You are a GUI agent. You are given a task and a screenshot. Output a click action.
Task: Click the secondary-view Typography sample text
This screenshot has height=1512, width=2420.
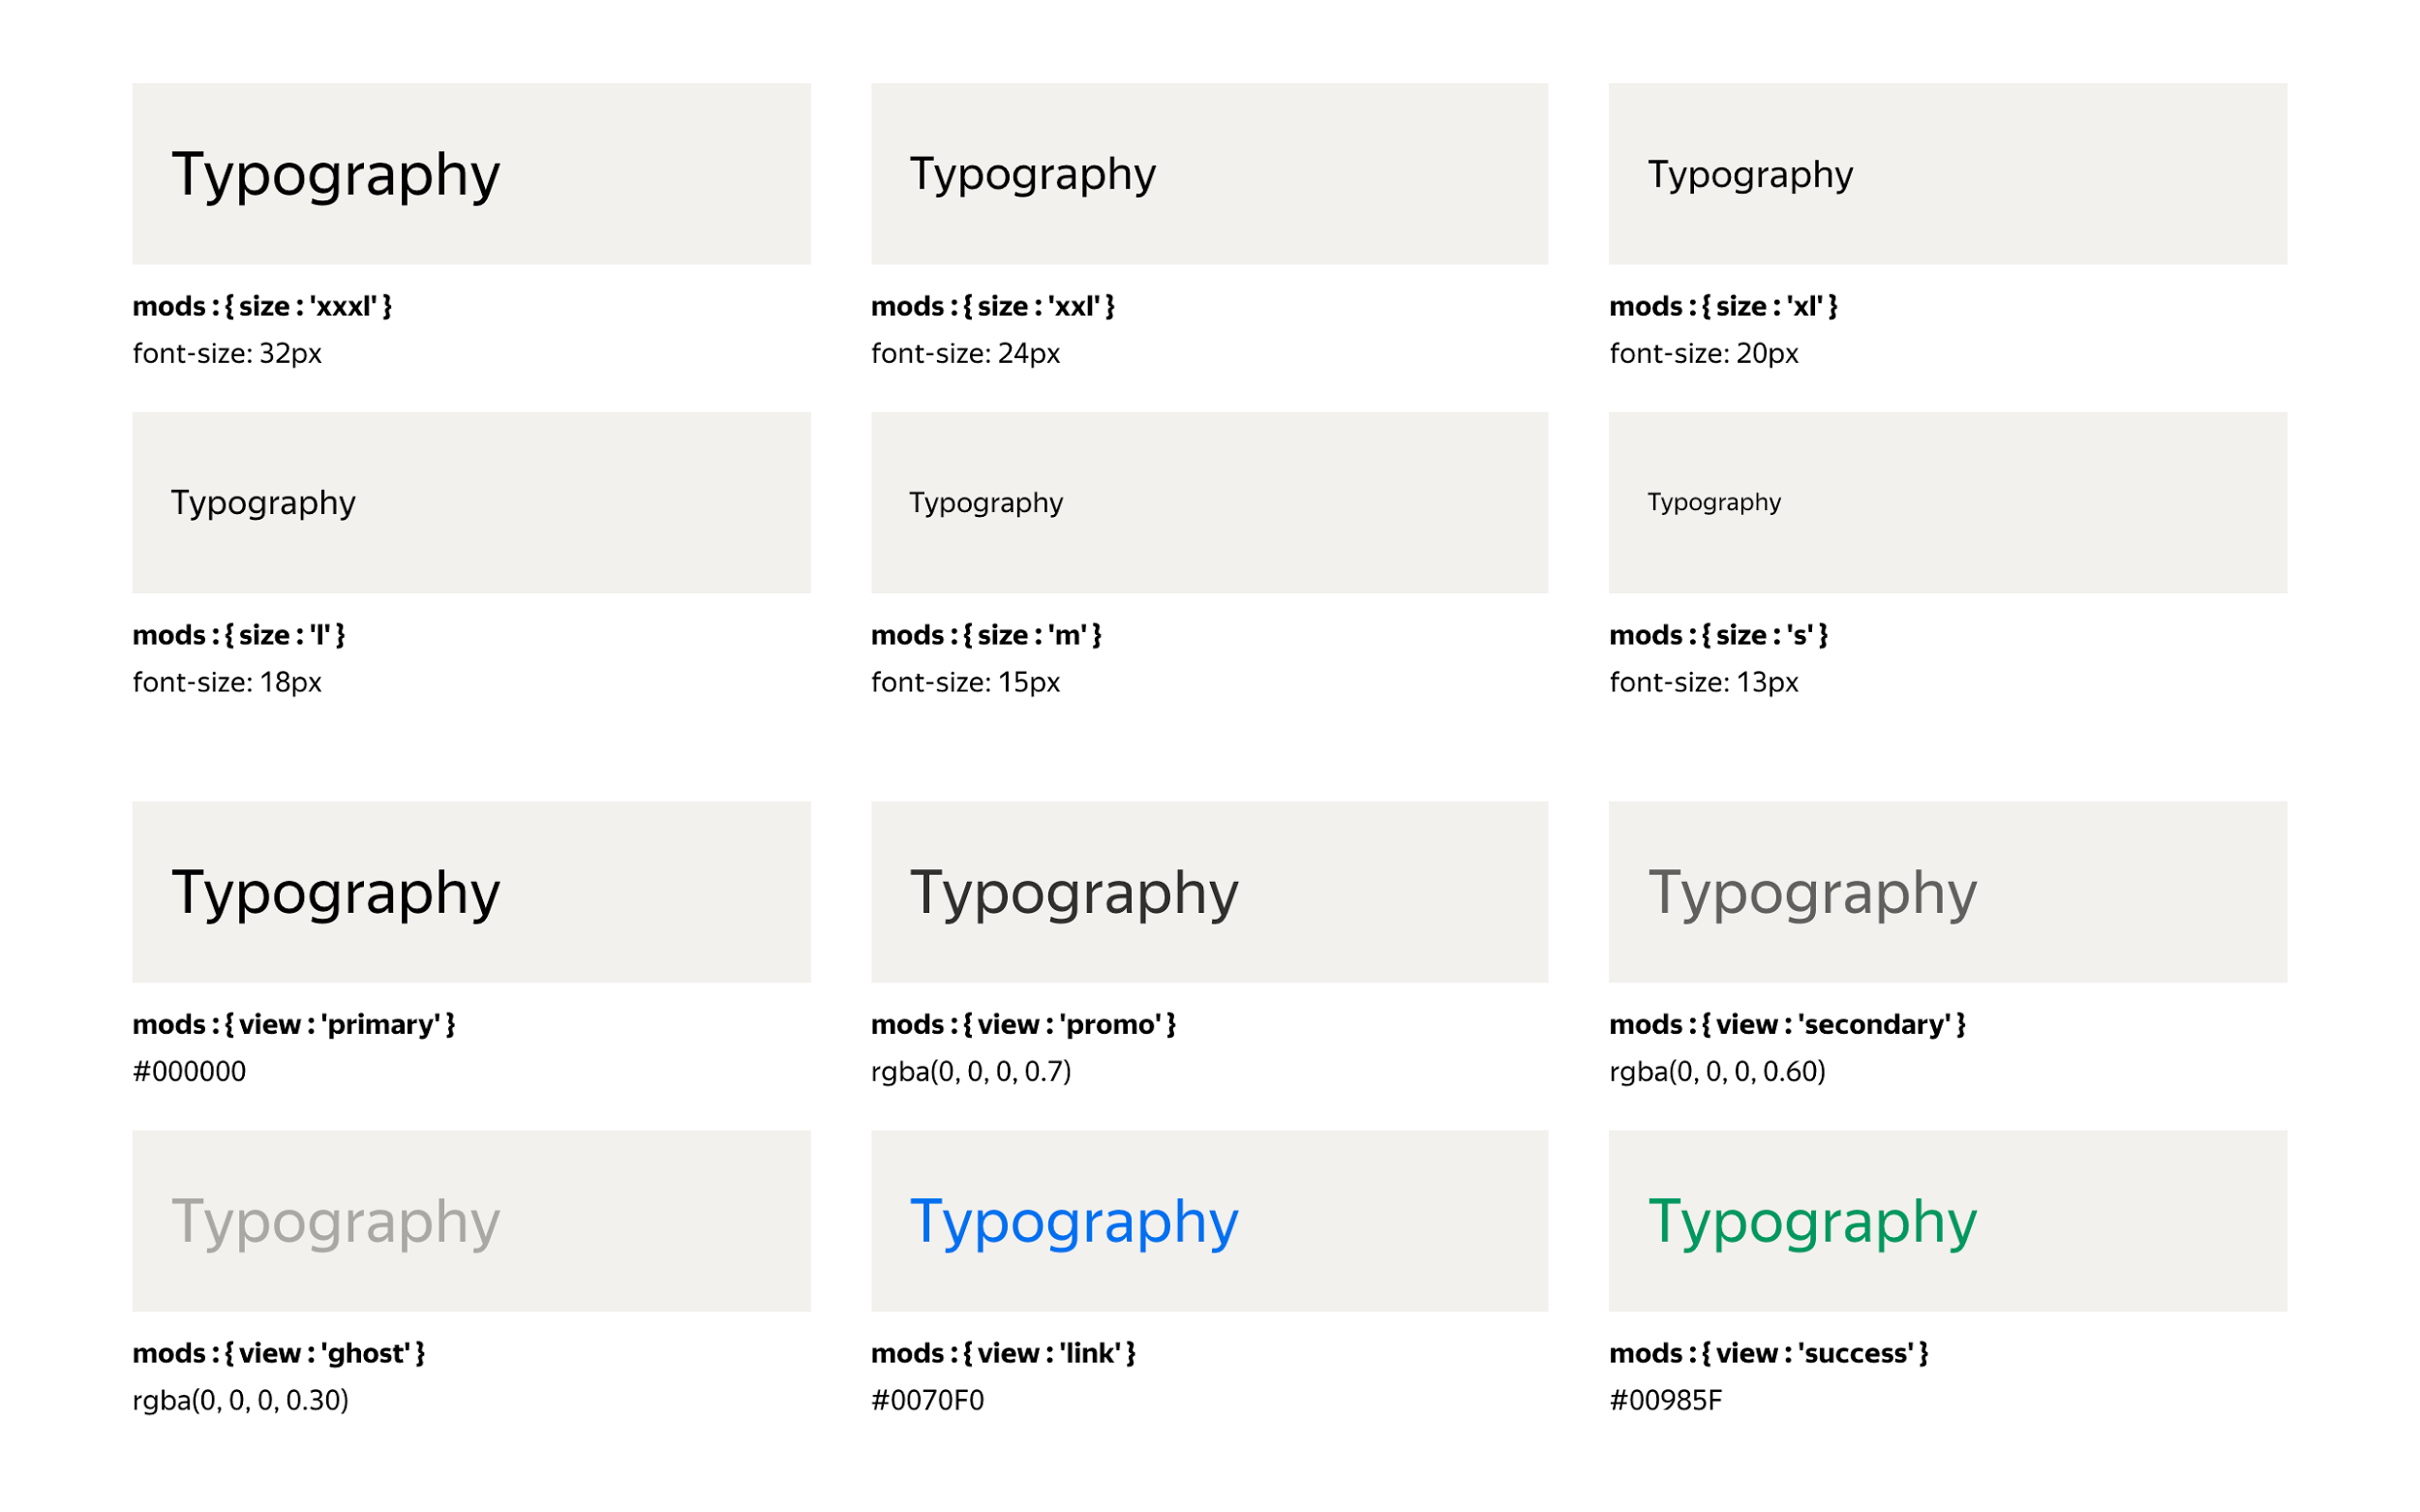(1811, 892)
